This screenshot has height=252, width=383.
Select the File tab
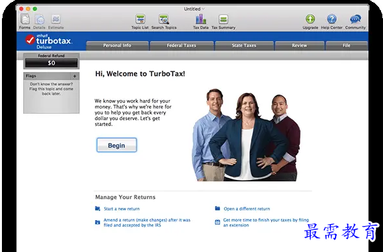coord(347,45)
